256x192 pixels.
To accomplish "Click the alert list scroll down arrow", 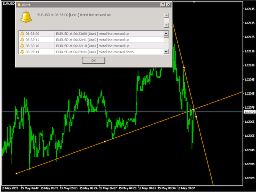I will pyautogui.click(x=166, y=52).
